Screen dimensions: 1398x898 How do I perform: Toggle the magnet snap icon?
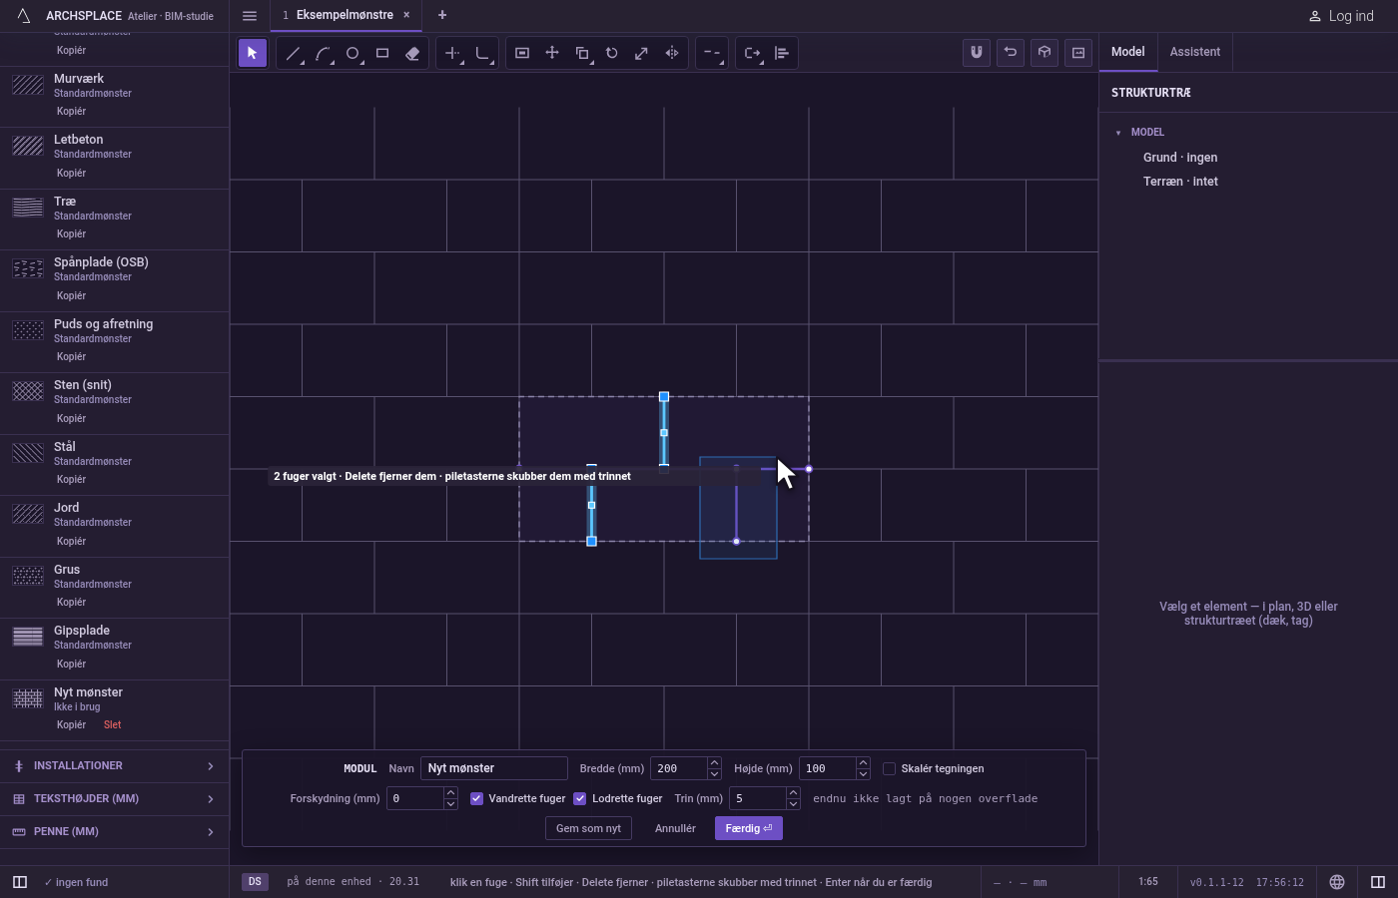click(977, 53)
